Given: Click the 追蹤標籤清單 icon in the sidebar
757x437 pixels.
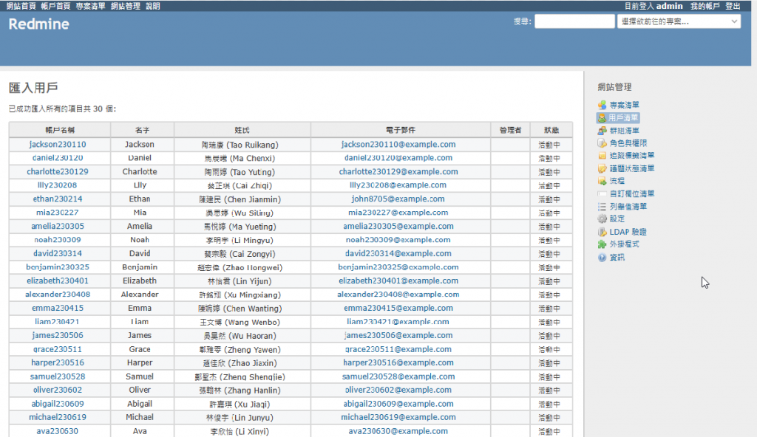Looking at the screenshot, I should (602, 156).
